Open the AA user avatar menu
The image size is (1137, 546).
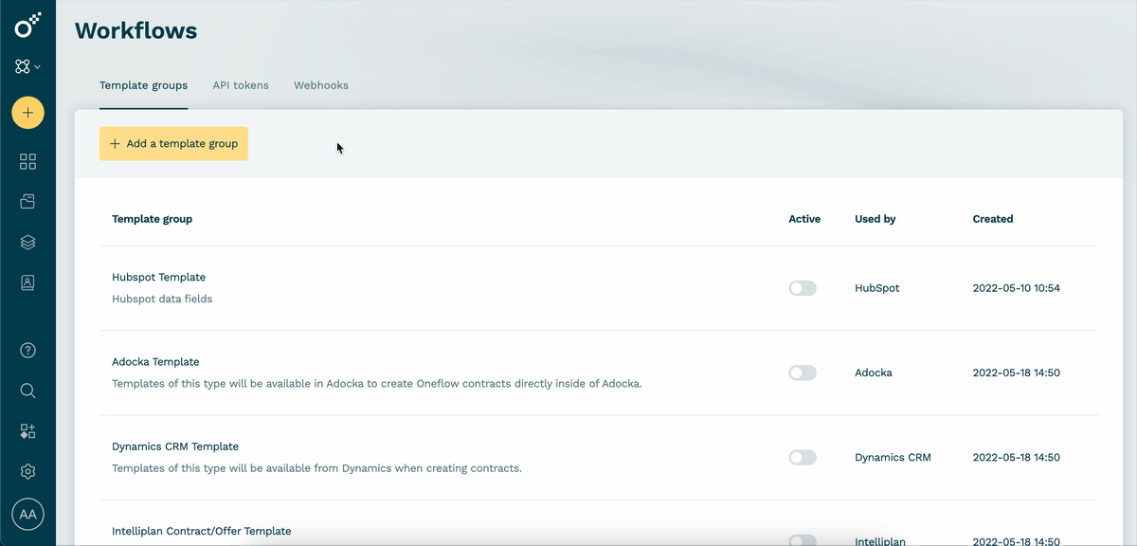pyautogui.click(x=27, y=515)
